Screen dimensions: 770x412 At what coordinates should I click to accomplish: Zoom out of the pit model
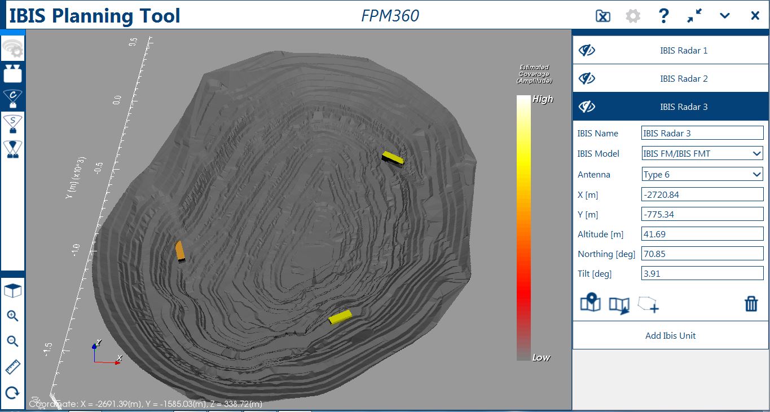[x=12, y=341]
